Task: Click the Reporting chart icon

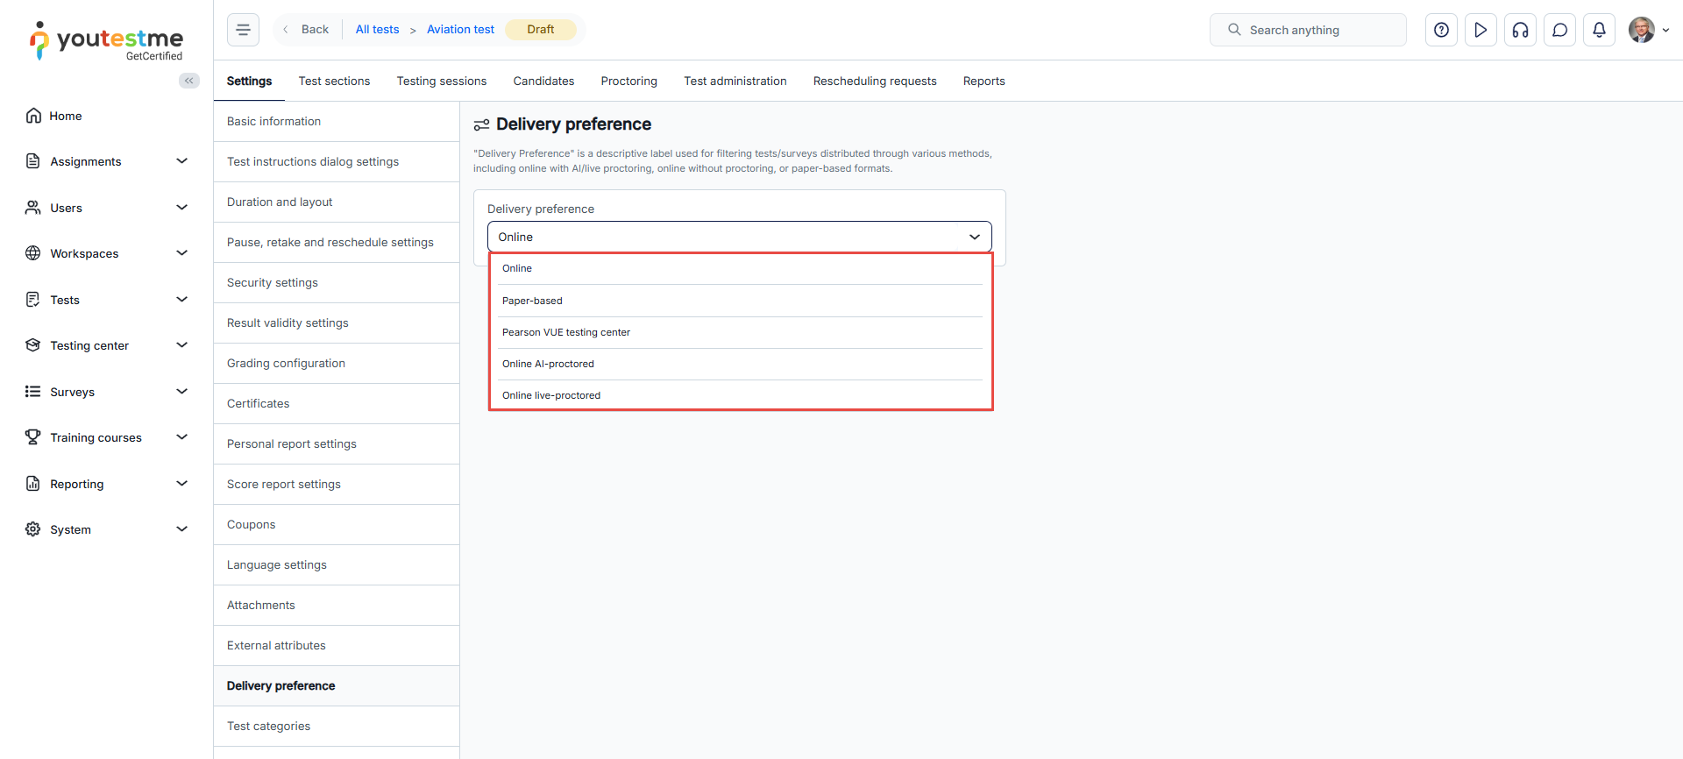Action: coord(33,484)
